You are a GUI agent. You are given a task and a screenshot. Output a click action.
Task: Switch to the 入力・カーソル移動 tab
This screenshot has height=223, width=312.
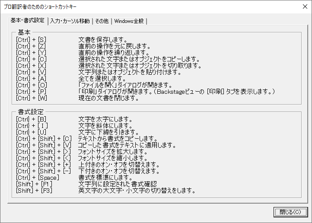(x=70, y=21)
